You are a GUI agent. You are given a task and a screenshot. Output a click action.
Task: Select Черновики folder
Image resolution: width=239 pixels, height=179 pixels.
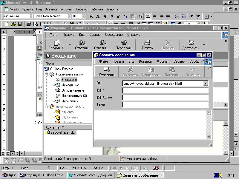70,101
